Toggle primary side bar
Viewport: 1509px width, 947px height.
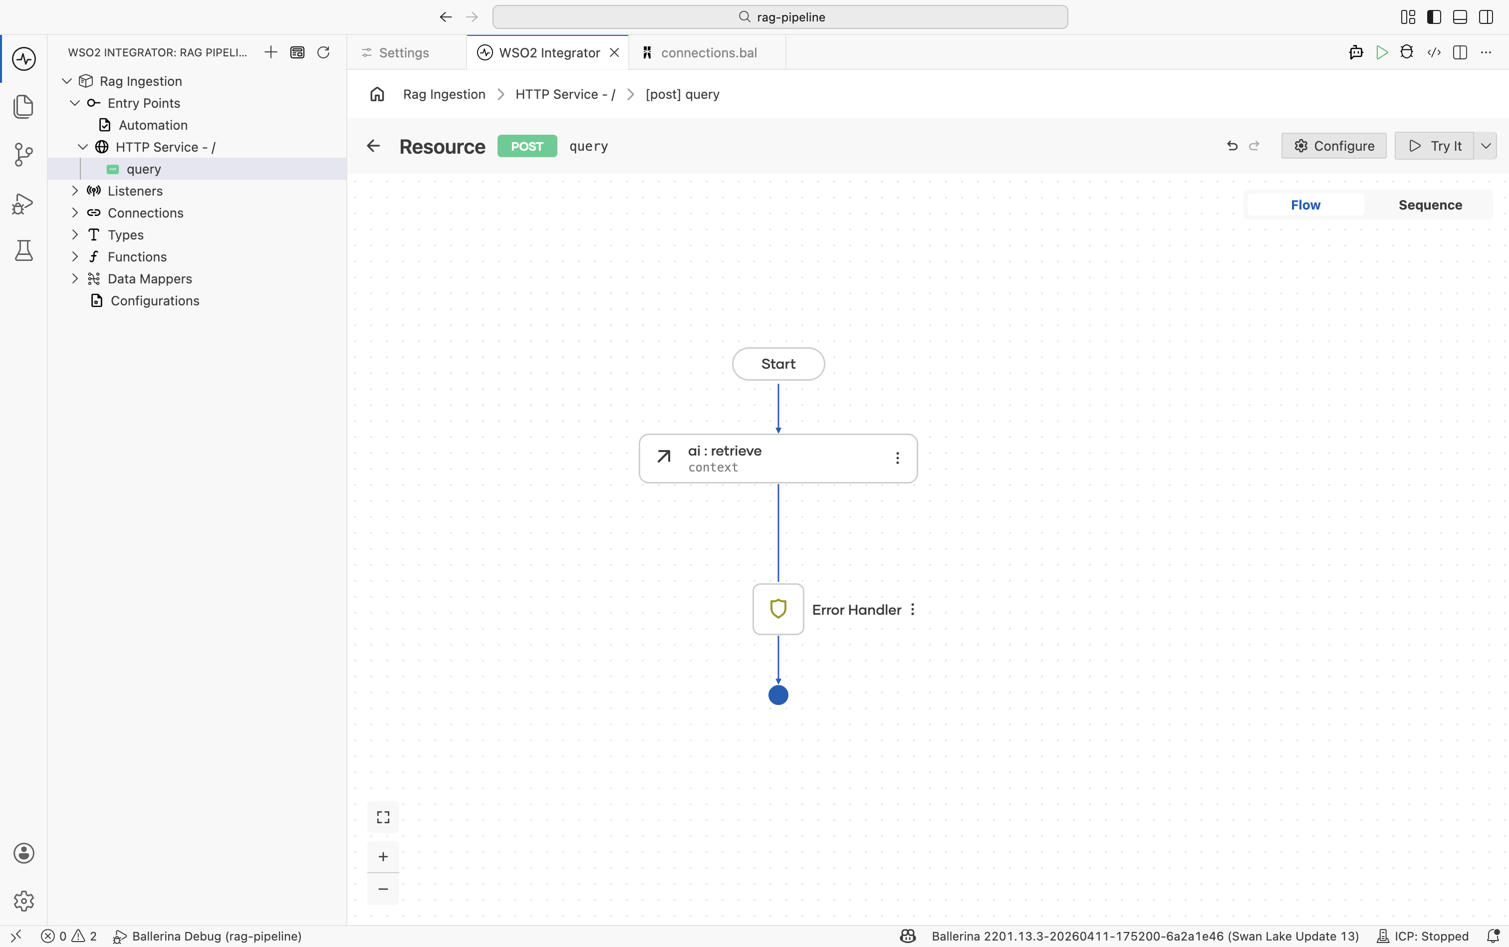(x=1434, y=17)
